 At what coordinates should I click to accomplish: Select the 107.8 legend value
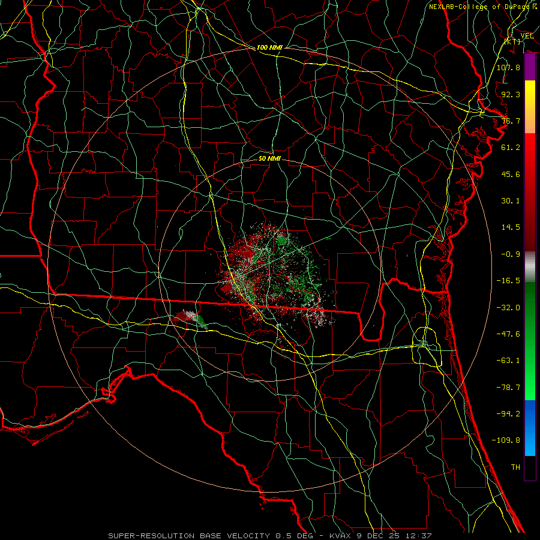[508, 67]
